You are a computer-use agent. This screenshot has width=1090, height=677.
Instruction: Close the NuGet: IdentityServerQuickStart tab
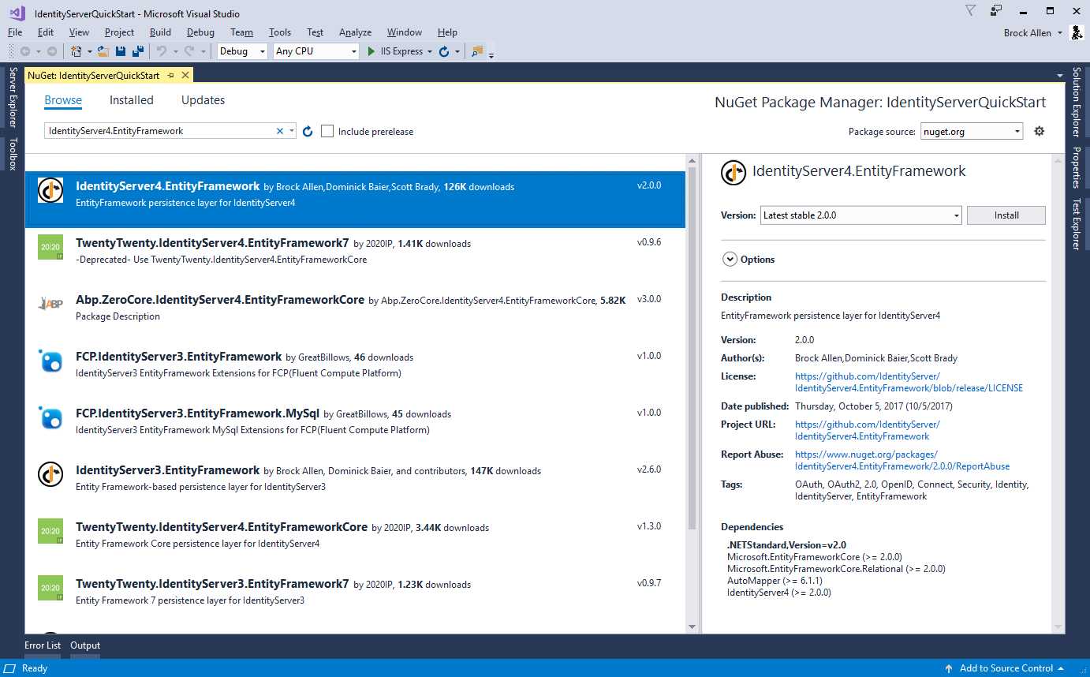click(x=185, y=75)
